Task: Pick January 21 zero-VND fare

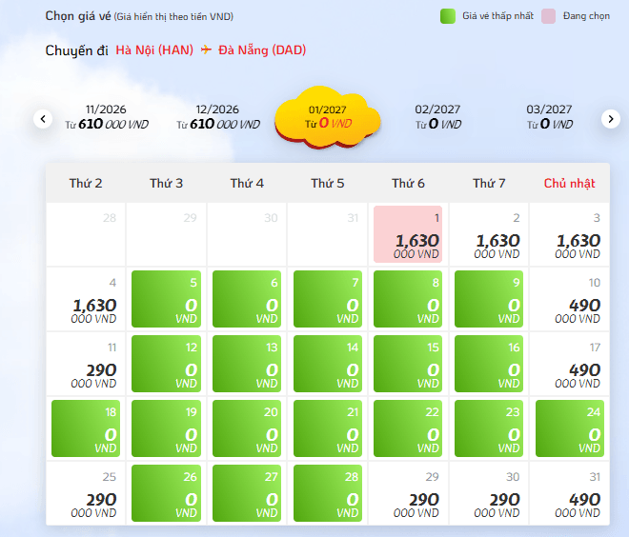Action: 328,428
